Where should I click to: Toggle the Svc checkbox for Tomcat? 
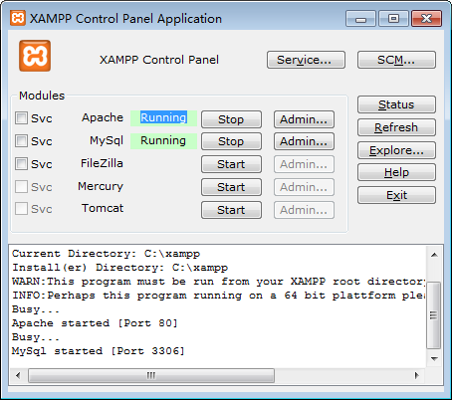click(21, 209)
